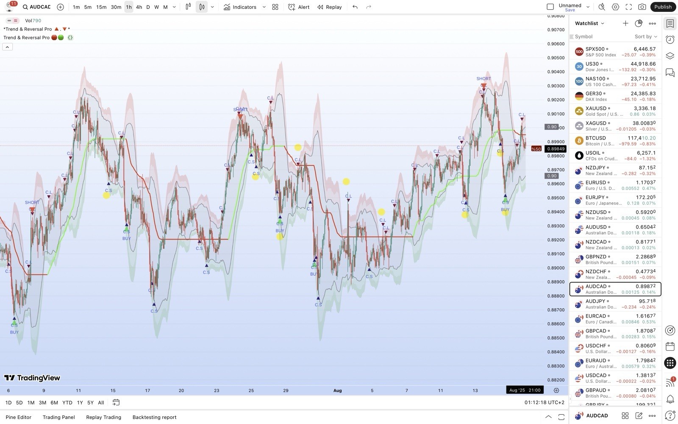Viewport: 678px width, 424px height.
Task: Select BTCUSD in the watchlist
Action: [x=615, y=141]
